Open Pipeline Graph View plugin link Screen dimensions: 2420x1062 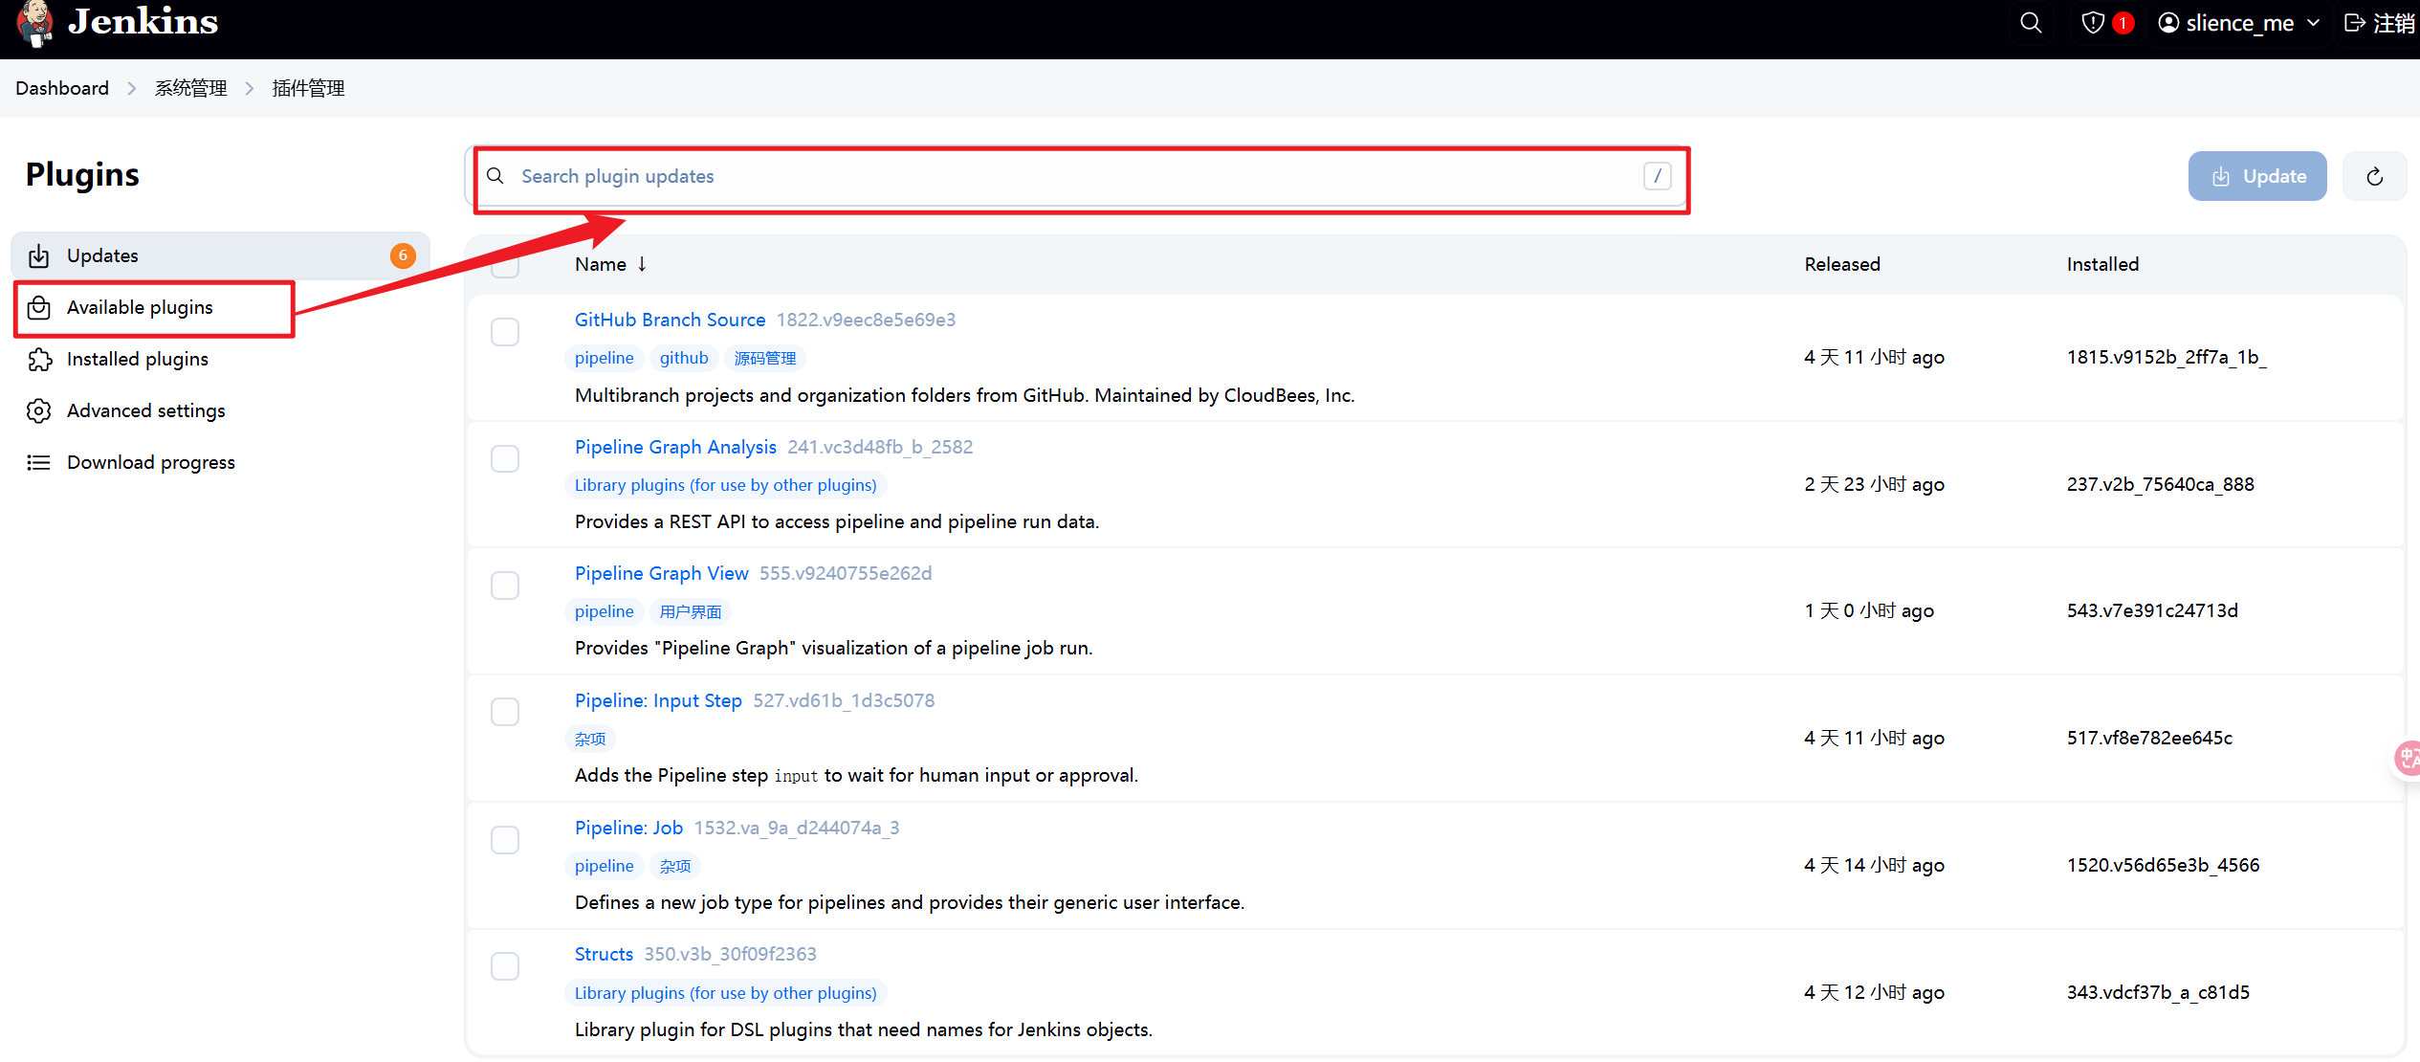[661, 573]
